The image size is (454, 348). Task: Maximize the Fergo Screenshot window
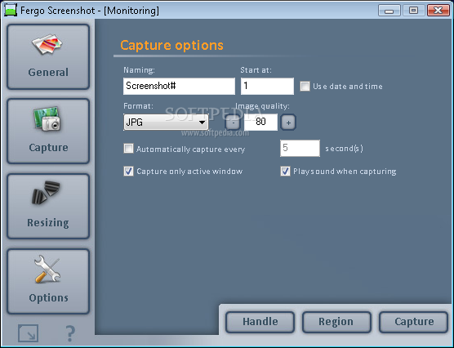click(x=413, y=11)
